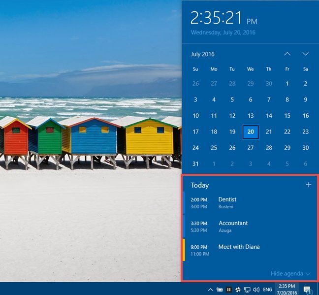Collapse the agenda with Hide agenda
The image size is (319, 295).
point(290,273)
